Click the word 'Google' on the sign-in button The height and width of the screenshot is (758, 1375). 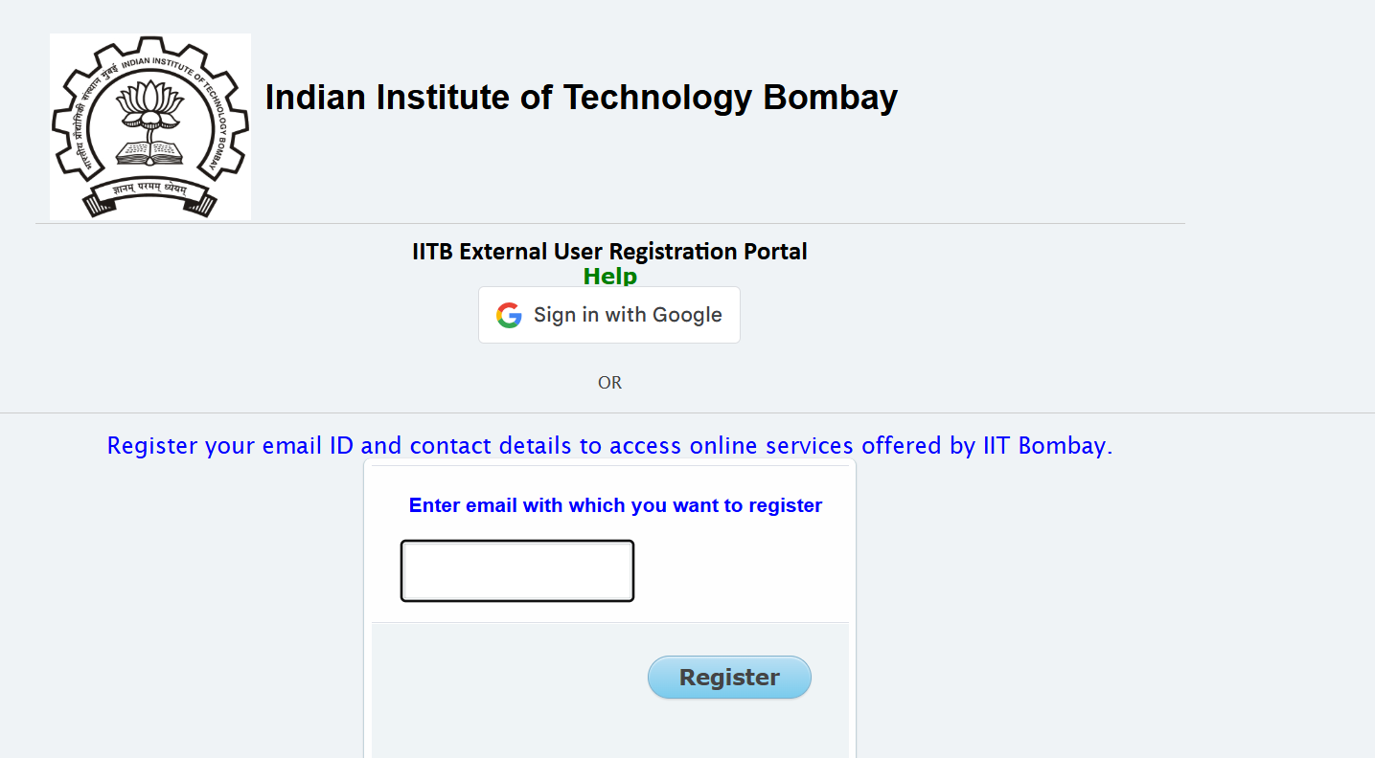click(x=687, y=315)
